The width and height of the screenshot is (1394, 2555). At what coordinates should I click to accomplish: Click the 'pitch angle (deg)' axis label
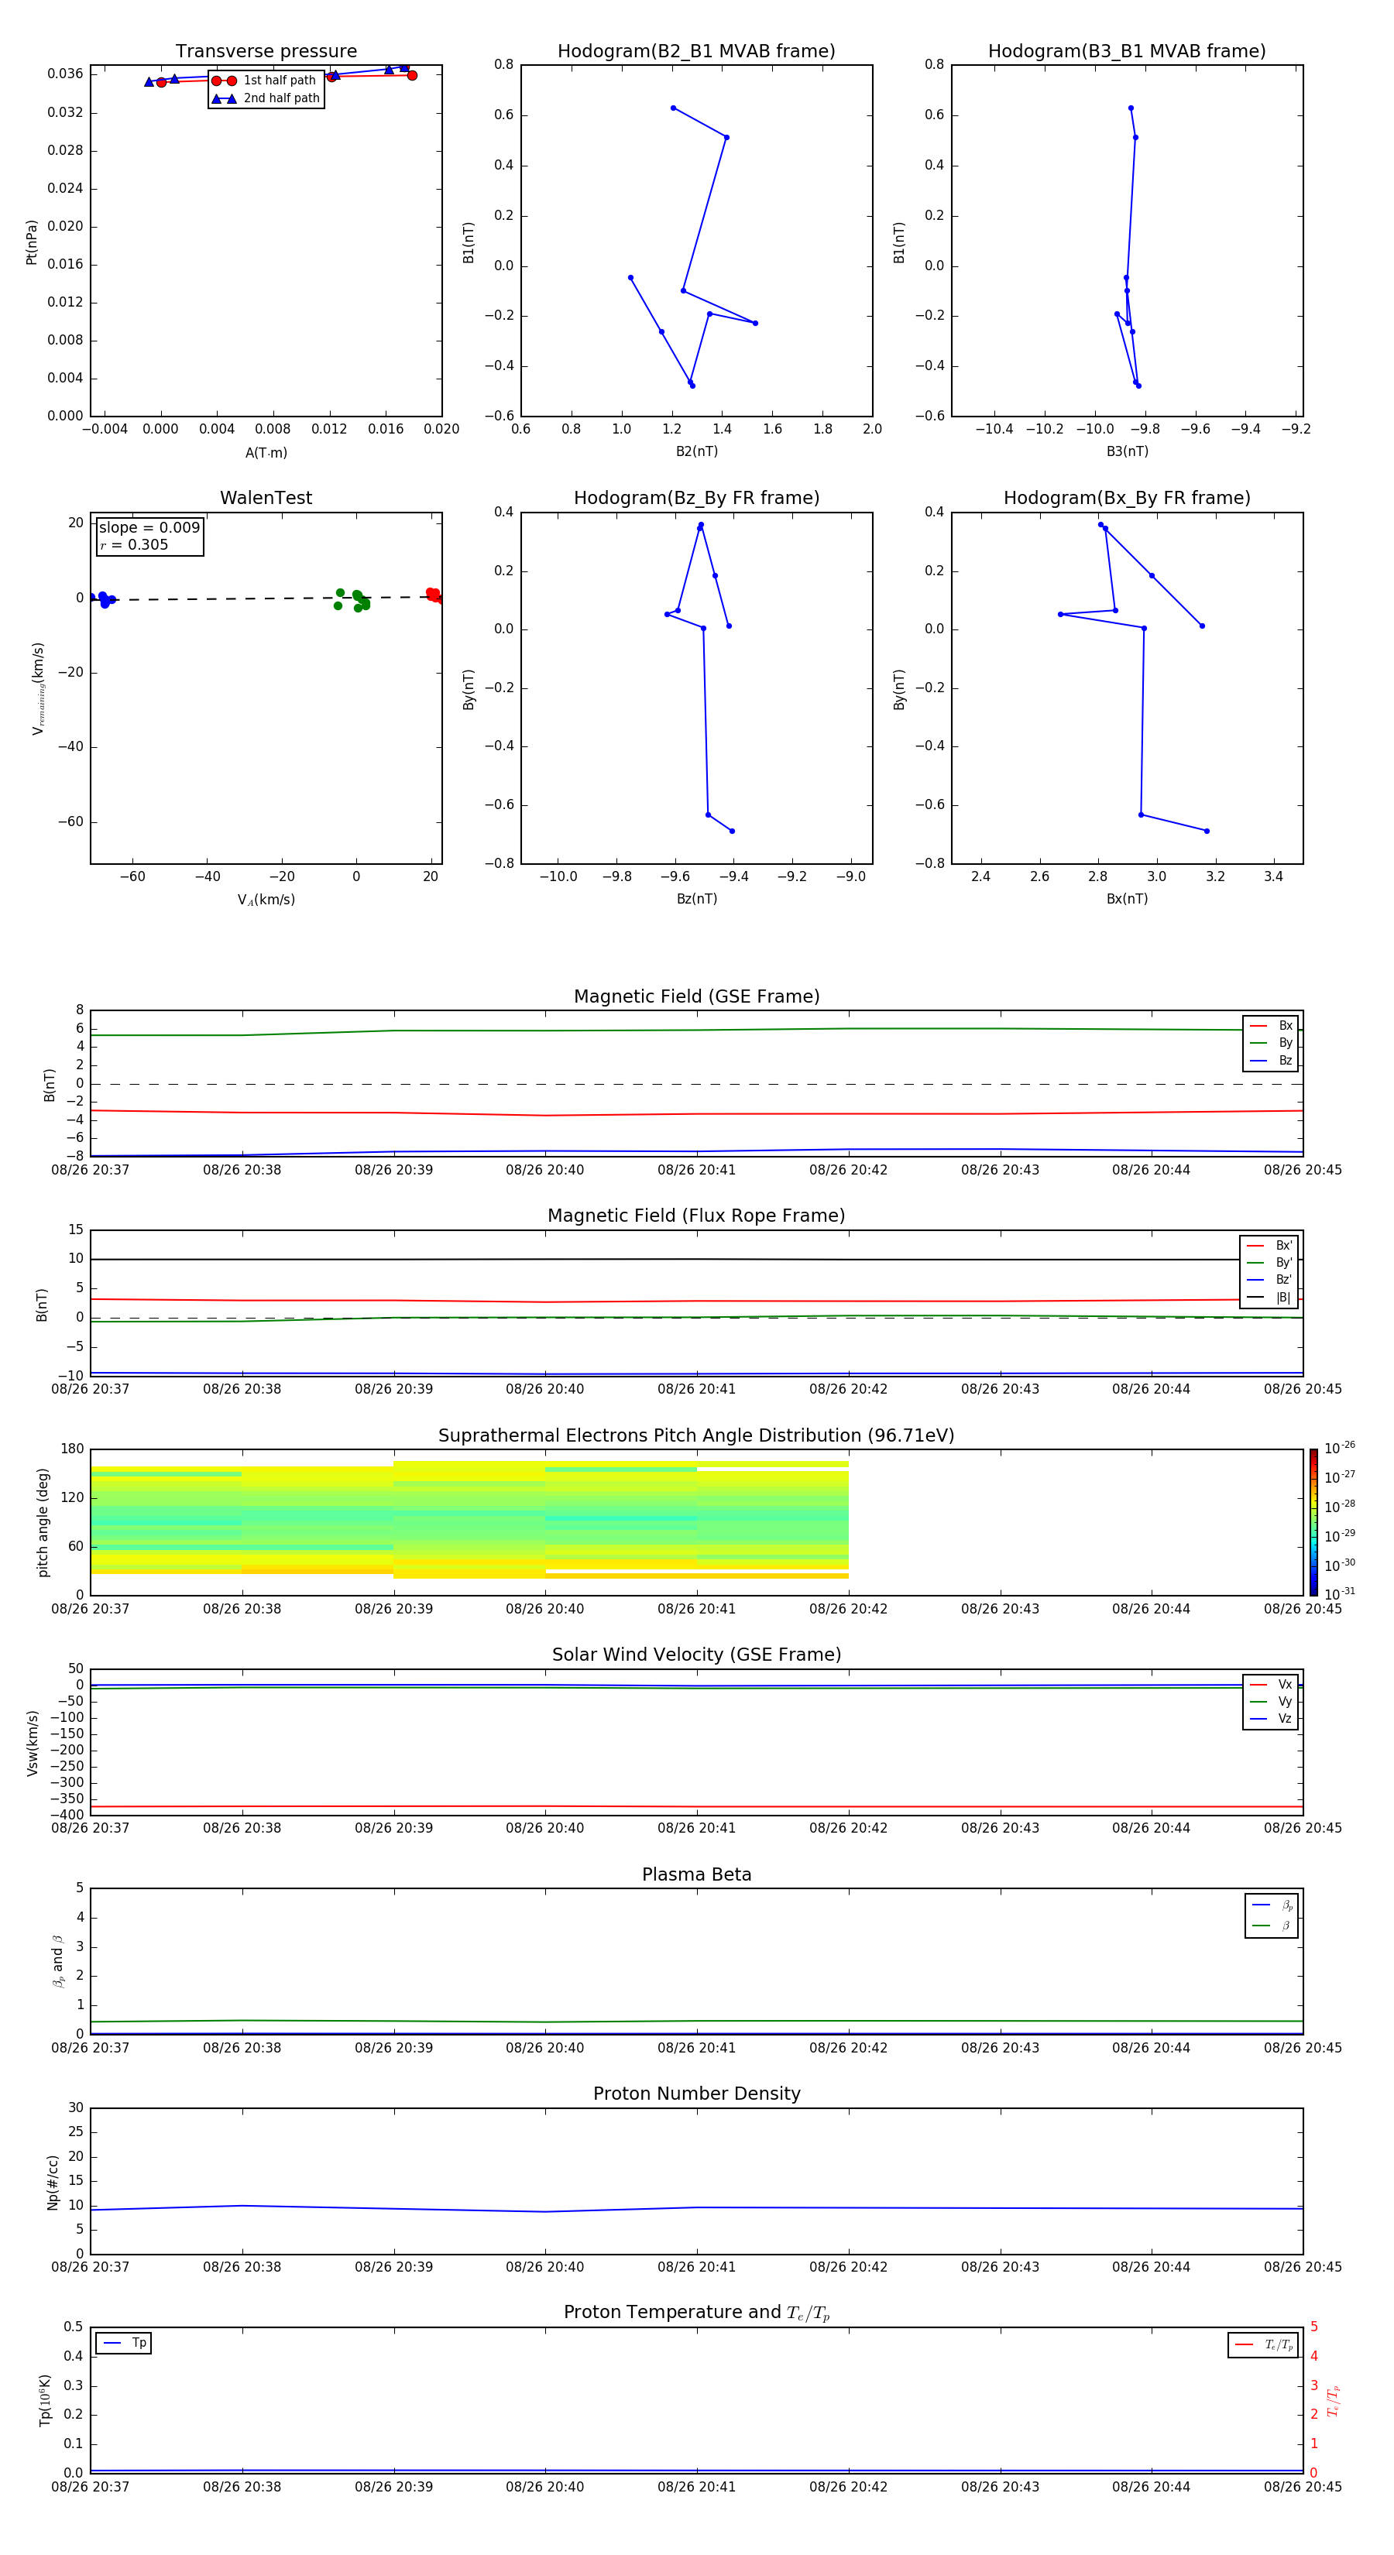pos(43,1522)
